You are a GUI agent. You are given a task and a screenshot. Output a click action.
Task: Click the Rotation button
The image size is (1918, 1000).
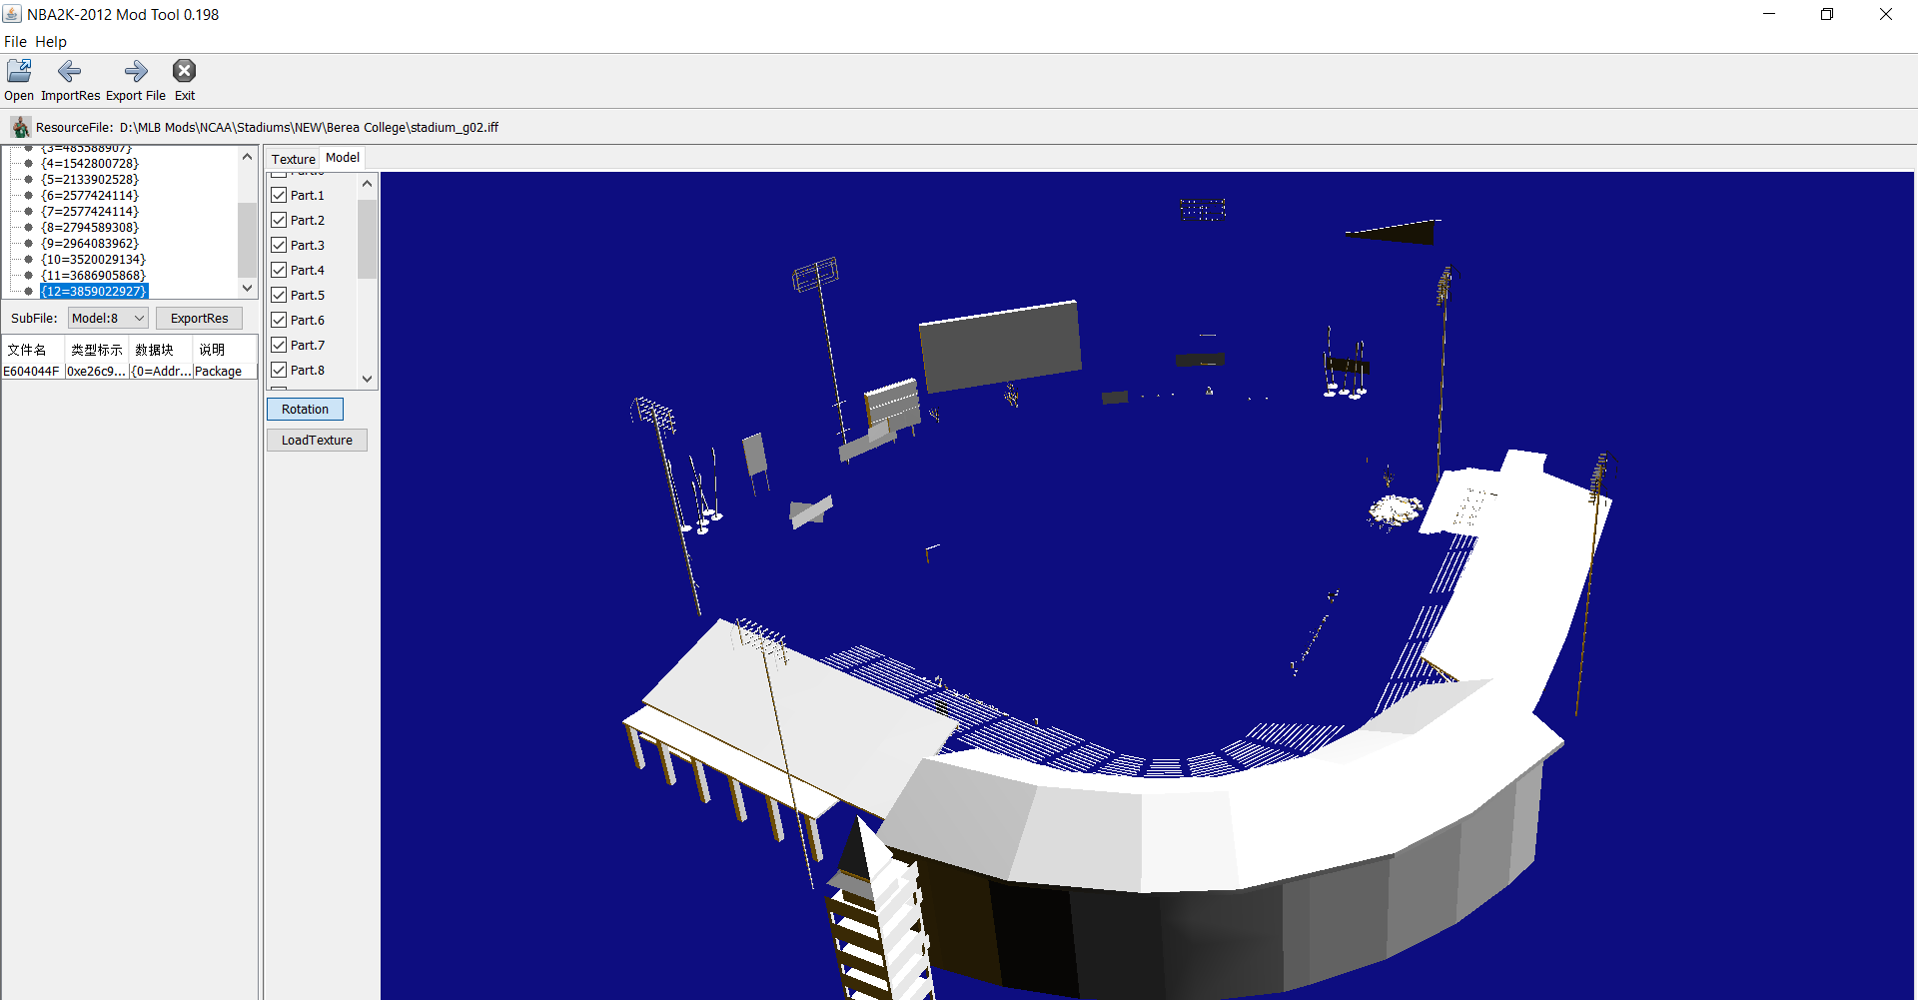pos(305,409)
